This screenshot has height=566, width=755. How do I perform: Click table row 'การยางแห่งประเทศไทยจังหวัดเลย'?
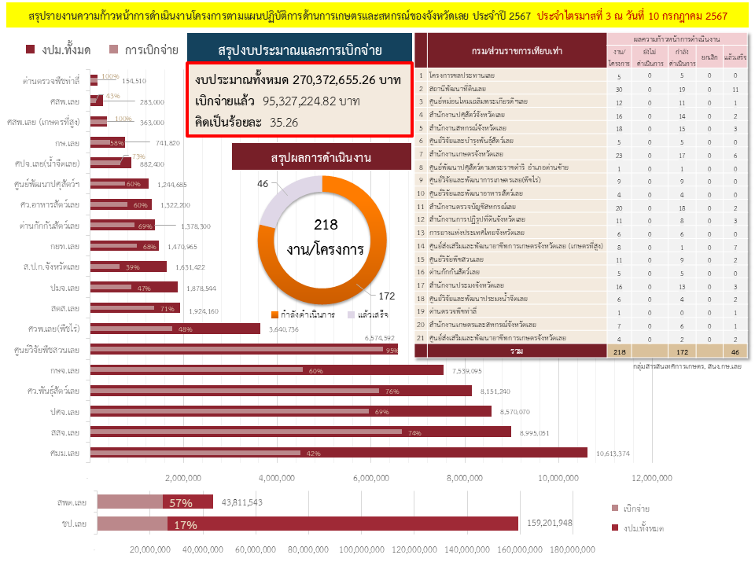tap(581, 233)
